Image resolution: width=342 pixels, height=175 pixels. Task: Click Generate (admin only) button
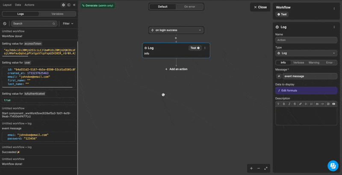98,6
